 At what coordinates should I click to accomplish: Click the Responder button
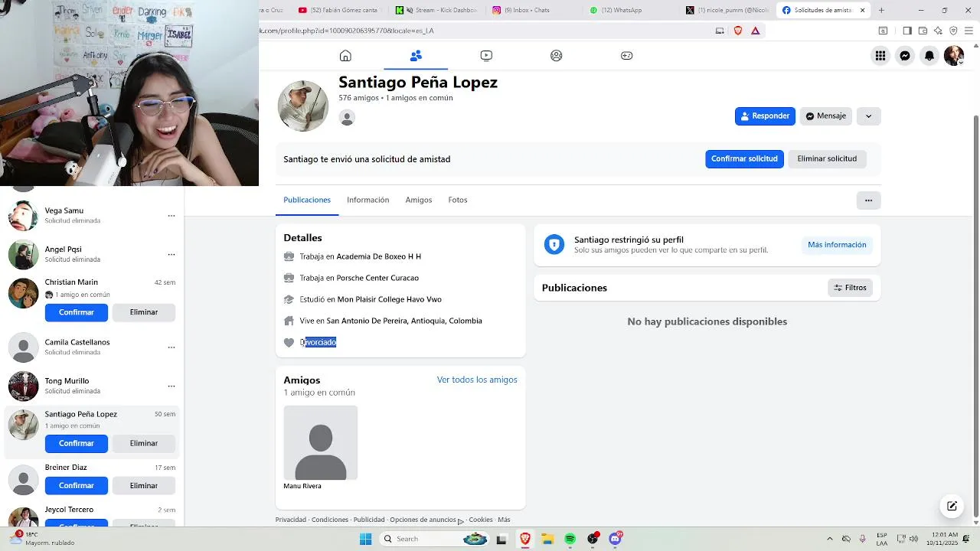click(765, 116)
